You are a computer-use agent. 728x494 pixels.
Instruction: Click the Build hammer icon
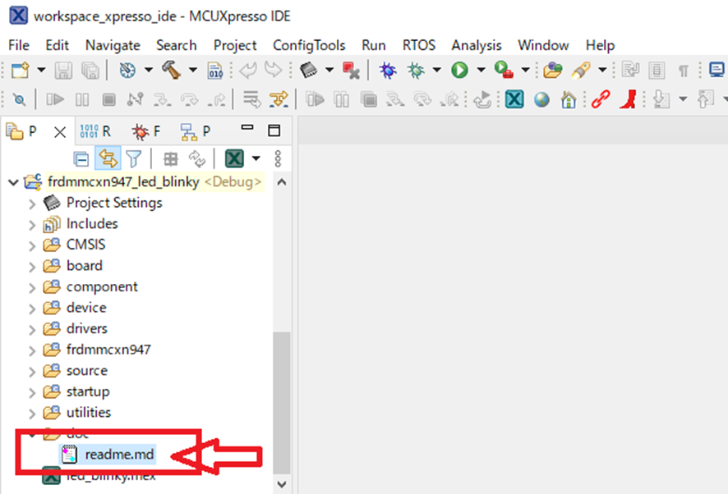[172, 70]
